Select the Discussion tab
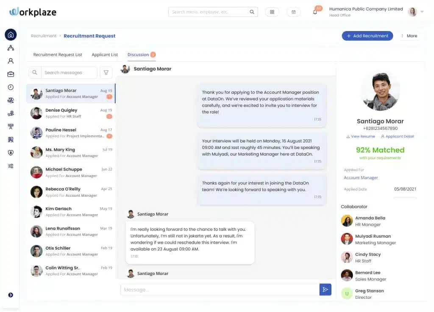Image resolution: width=434 pixels, height=312 pixels. coord(141,55)
